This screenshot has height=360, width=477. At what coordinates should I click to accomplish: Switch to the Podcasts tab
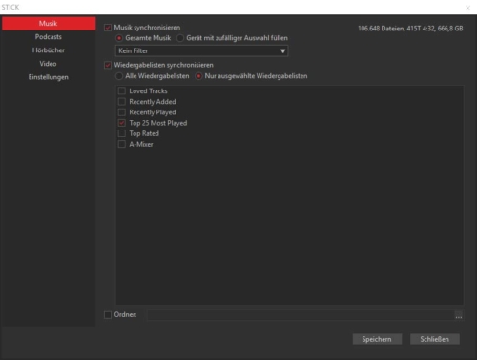tap(49, 37)
